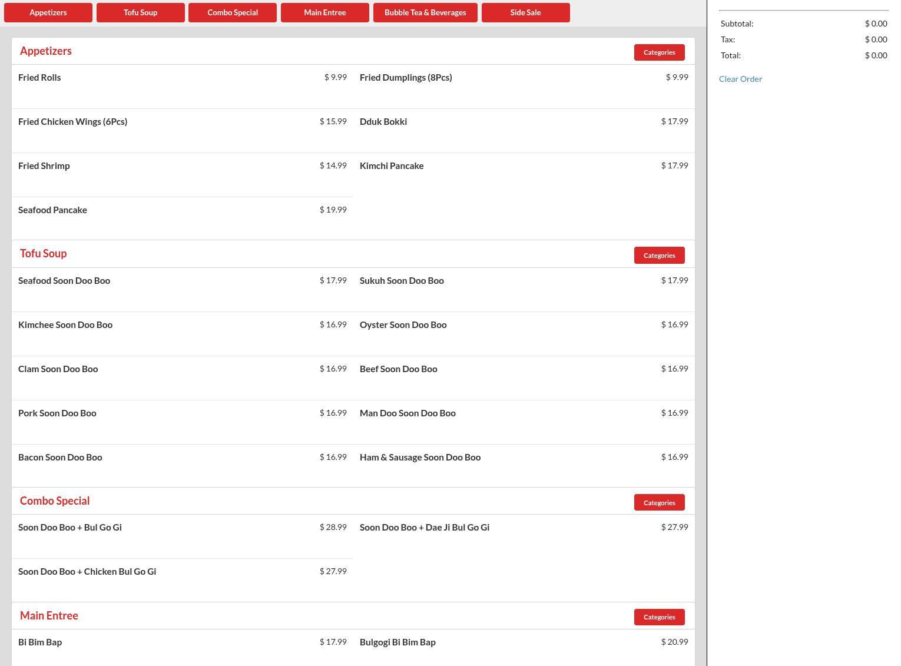Switch to the Tofu Soup tab
This screenshot has width=901, height=666.
pos(140,12)
